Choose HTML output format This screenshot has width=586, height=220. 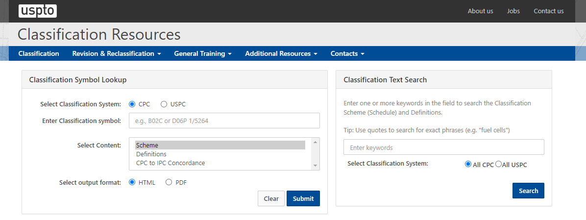(132, 182)
